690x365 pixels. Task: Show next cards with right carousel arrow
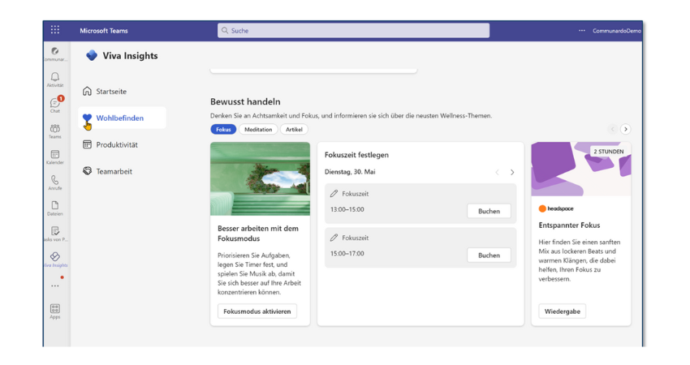click(x=625, y=129)
